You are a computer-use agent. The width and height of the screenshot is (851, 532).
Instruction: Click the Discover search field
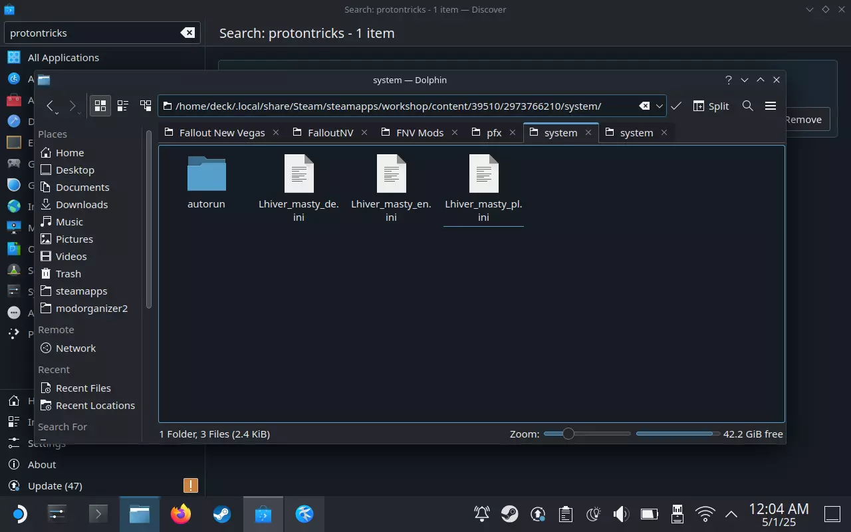pos(102,33)
